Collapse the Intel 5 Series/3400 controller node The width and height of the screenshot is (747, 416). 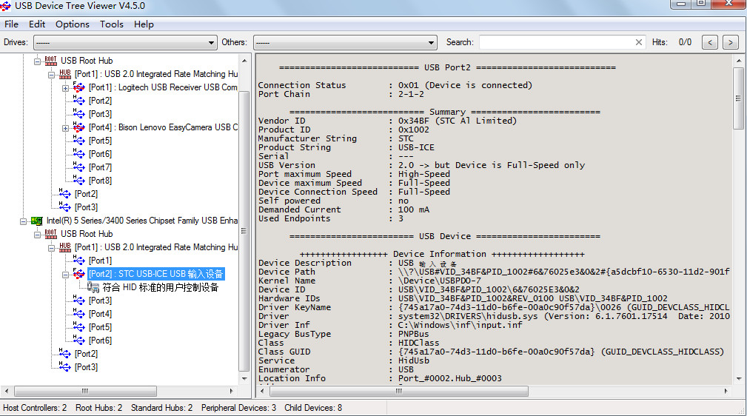tap(24, 221)
